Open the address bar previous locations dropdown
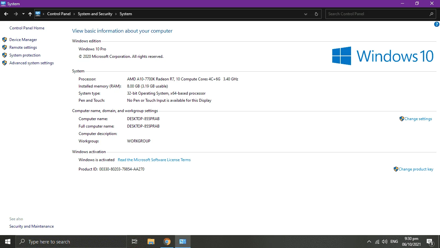This screenshot has height=248, width=440. (x=306, y=14)
